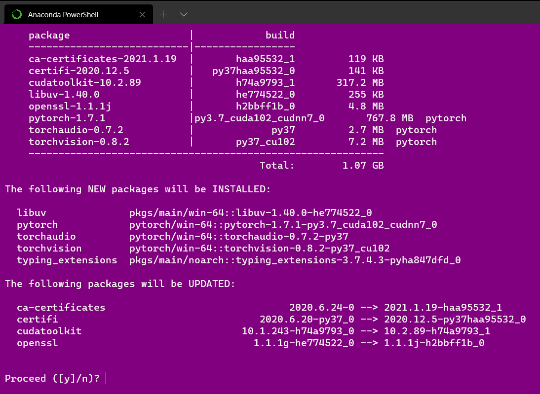Click old openssl version 1.1.1g-he774522_0
Screen dimensions: 540x394
304,343
